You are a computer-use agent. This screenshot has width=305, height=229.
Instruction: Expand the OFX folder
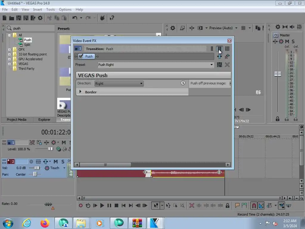9,50
